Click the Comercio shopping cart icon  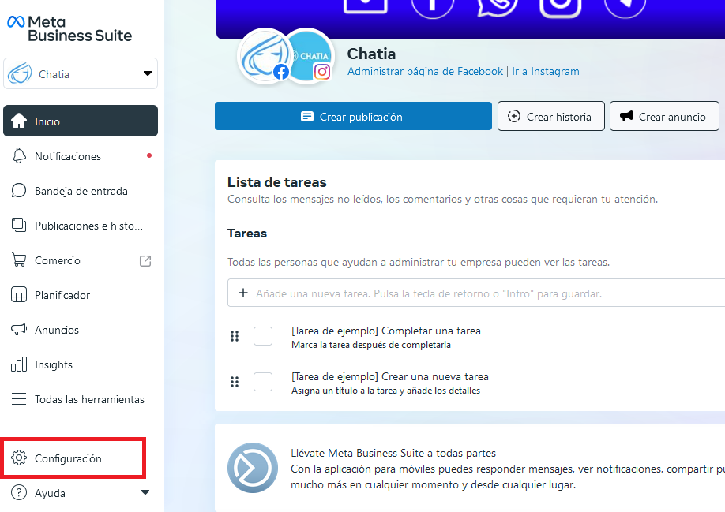[x=19, y=260]
